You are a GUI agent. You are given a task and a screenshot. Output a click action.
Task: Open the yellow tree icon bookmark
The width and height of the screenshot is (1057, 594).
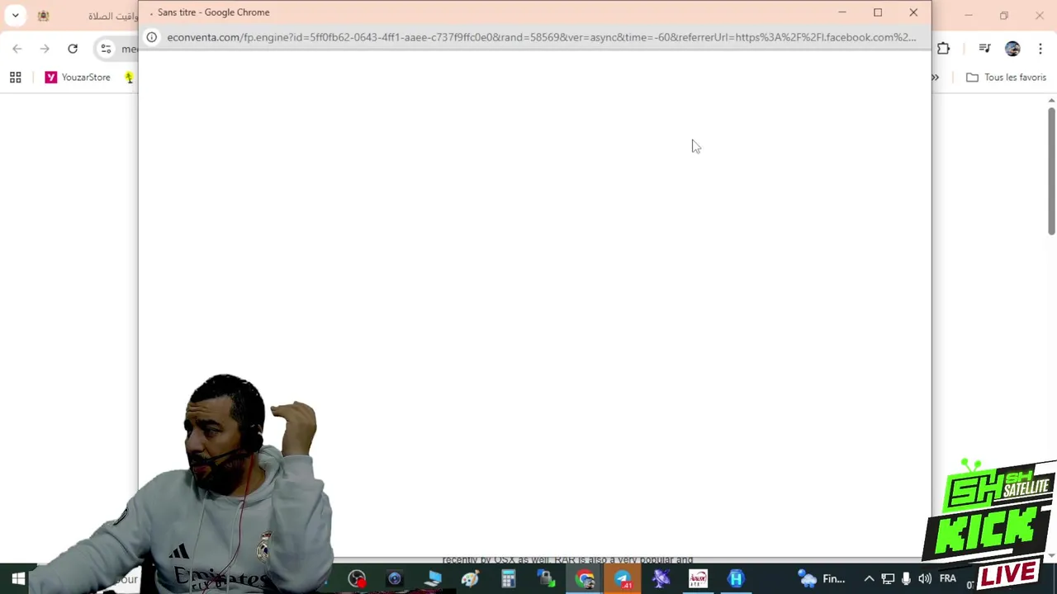coord(129,78)
